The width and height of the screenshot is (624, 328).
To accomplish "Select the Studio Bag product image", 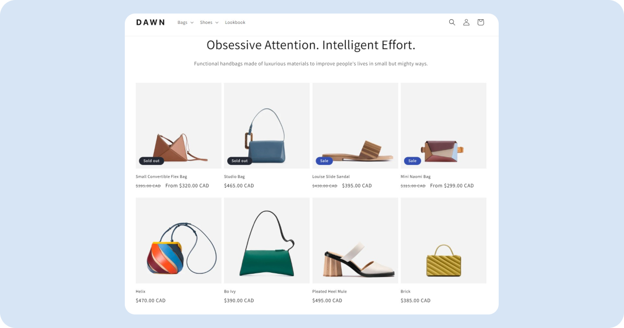I will pos(267,125).
